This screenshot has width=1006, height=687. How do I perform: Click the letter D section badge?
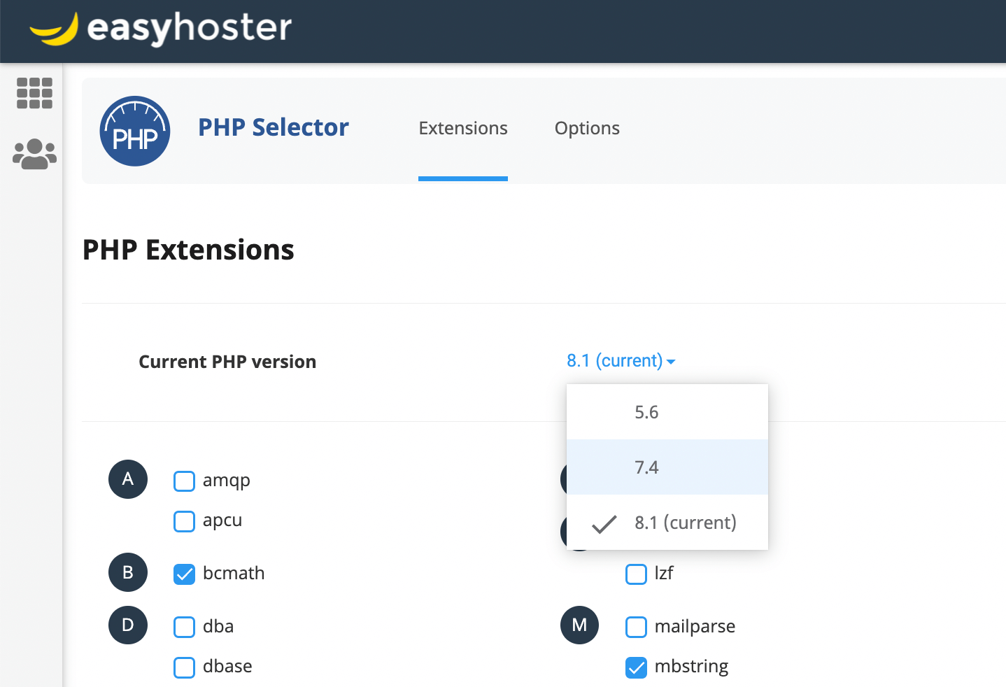pyautogui.click(x=128, y=625)
